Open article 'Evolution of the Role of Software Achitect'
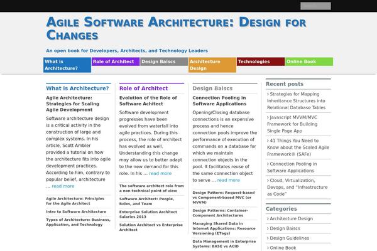377x251 pixels. point(148,101)
